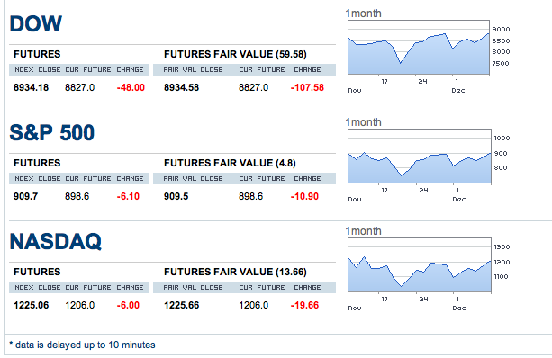Viewport: 552px width, 358px height.
Task: Click the DOW Futures Fair Value (59.58) header
Action: (x=235, y=54)
